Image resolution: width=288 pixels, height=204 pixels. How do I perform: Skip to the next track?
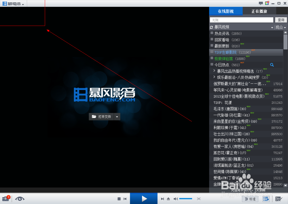(162, 199)
